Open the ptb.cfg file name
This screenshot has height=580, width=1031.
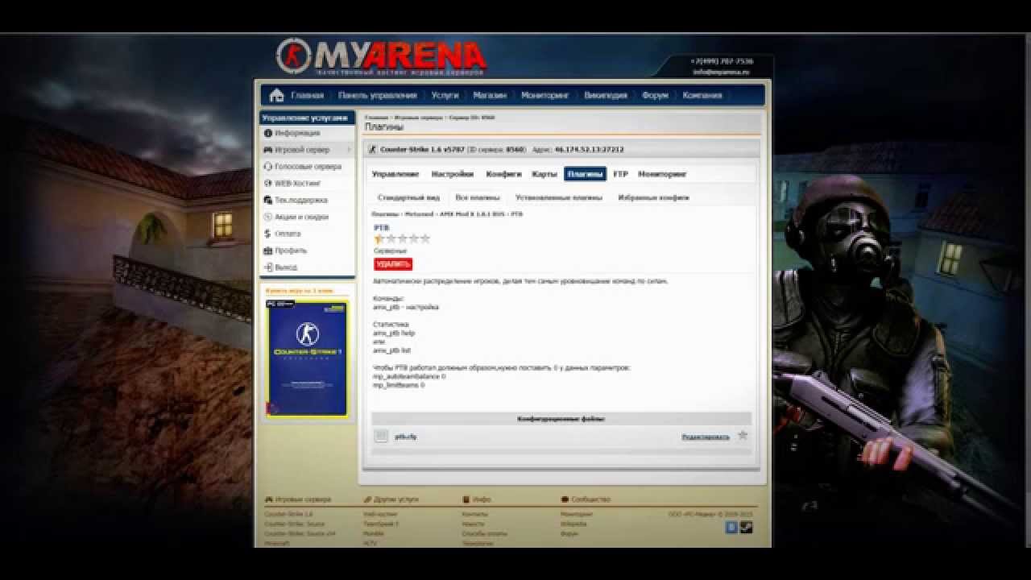[405, 437]
